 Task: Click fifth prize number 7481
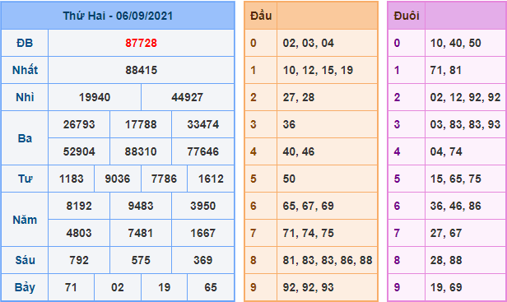(141, 233)
